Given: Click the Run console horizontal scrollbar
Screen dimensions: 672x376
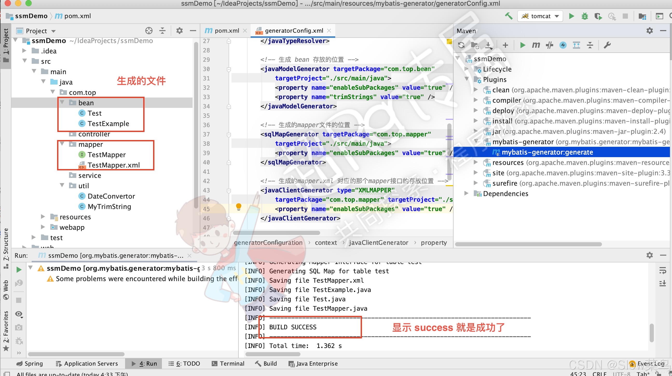Looking at the screenshot, I should point(273,354).
